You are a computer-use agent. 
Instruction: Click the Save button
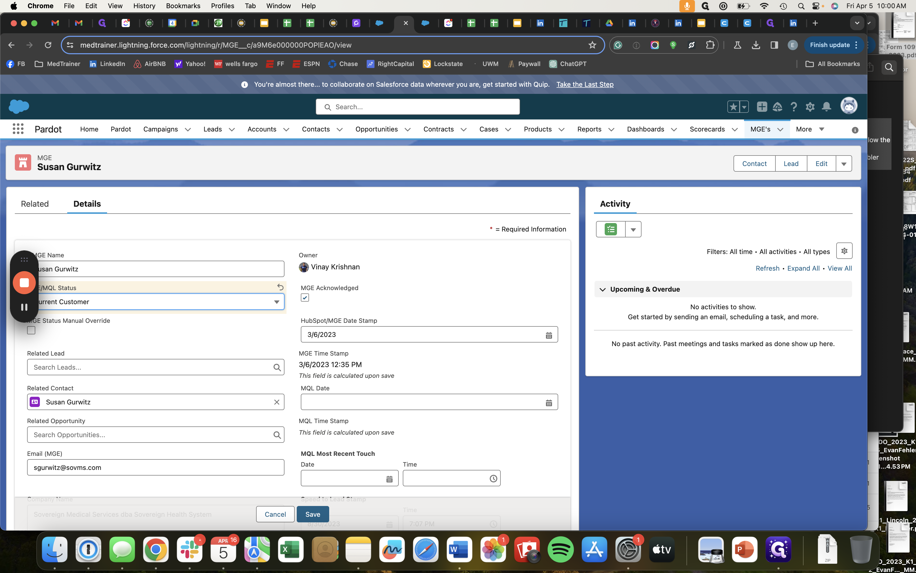pos(312,514)
